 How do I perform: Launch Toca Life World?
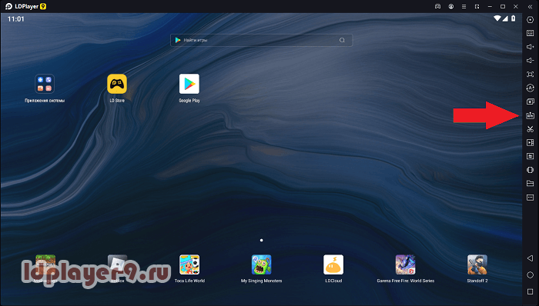189,264
